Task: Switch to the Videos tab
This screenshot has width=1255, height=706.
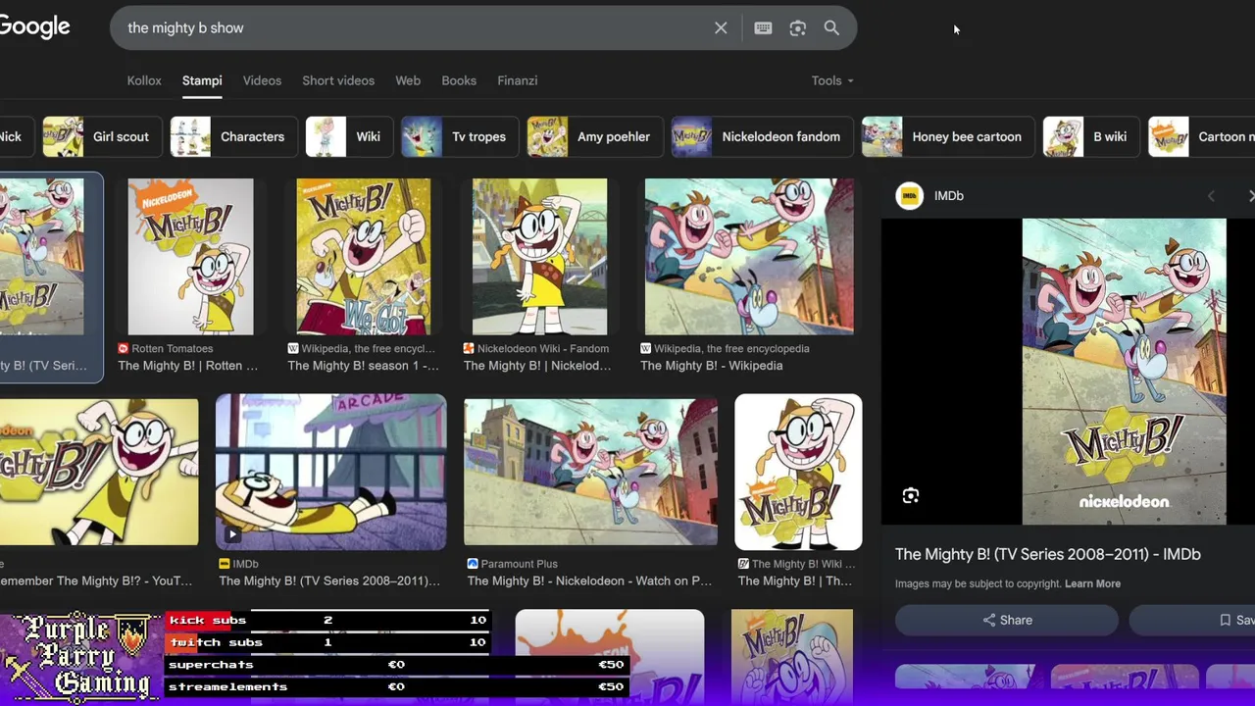Action: (262, 80)
